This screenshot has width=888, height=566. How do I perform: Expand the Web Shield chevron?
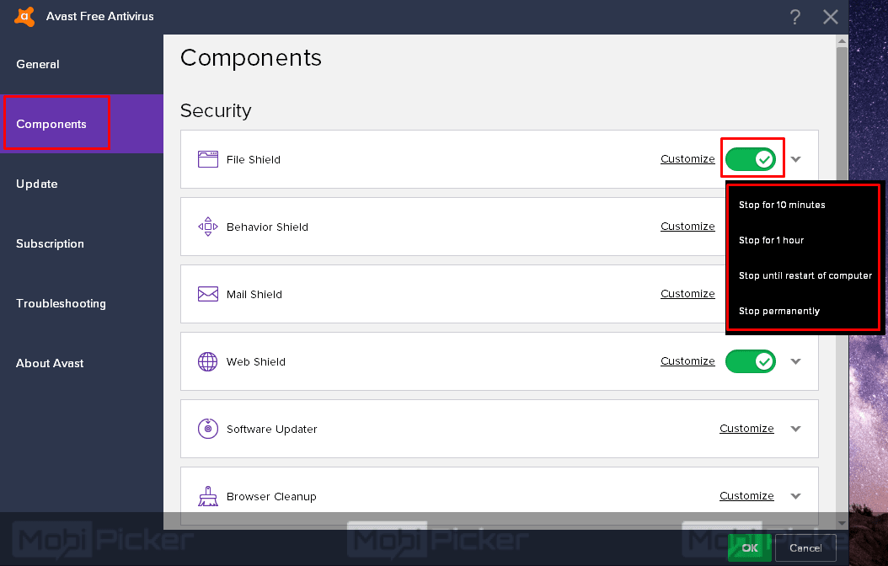(x=795, y=361)
